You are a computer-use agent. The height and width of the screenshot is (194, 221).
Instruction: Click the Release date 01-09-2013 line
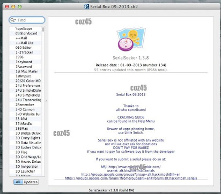pos(131,65)
